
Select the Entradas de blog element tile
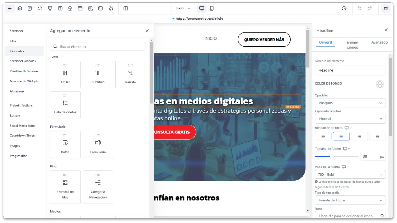tap(65, 187)
